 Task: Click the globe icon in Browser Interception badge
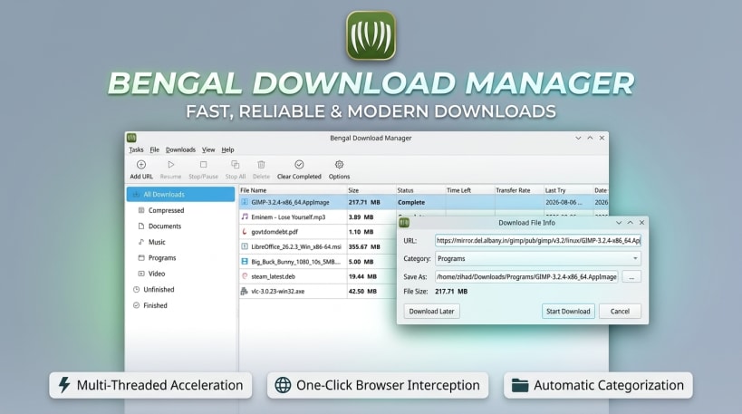coord(283,385)
